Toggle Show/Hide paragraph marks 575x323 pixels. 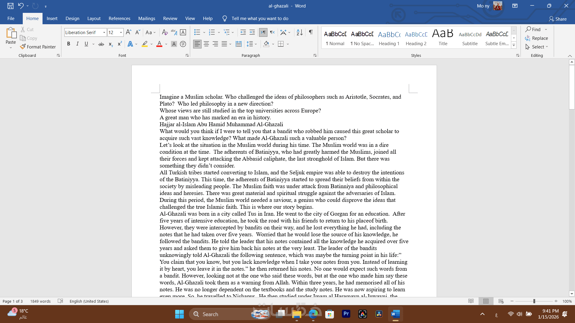(x=311, y=32)
